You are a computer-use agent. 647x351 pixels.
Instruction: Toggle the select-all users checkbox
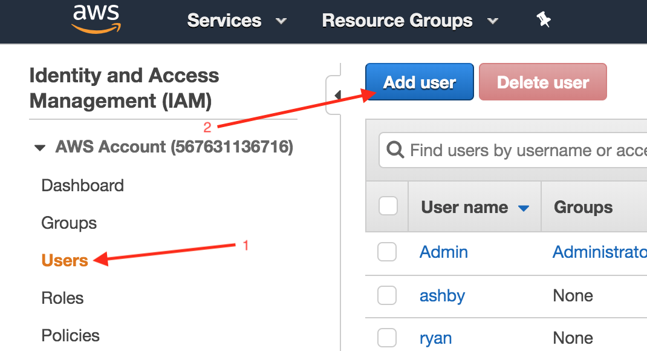point(388,206)
